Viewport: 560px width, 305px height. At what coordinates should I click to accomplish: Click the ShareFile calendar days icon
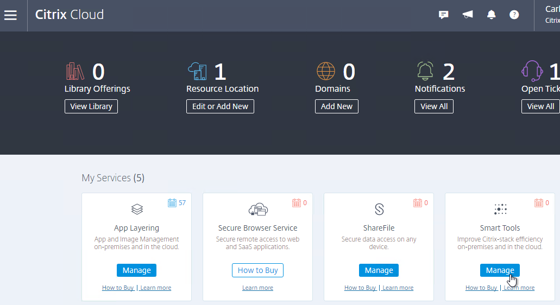click(418, 203)
